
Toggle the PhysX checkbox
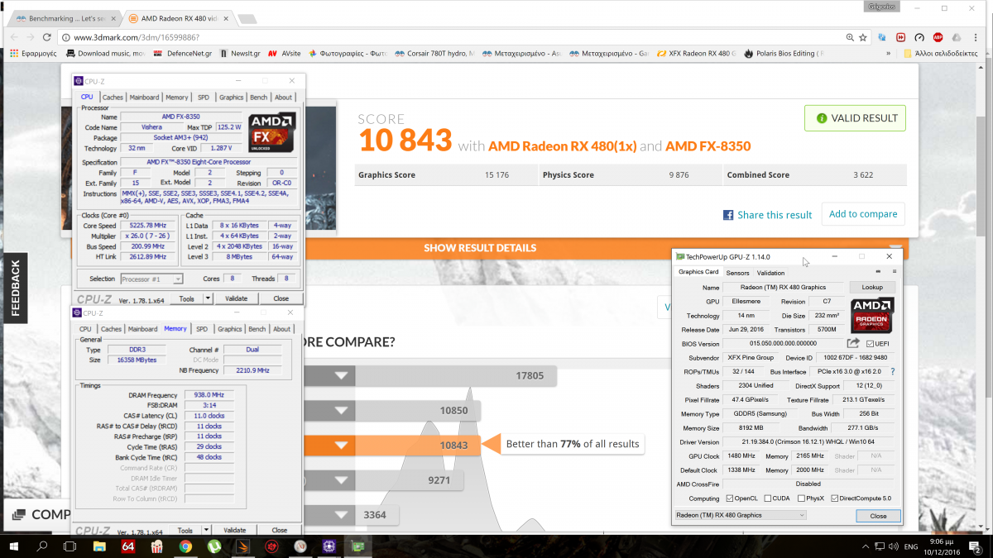[x=799, y=498]
